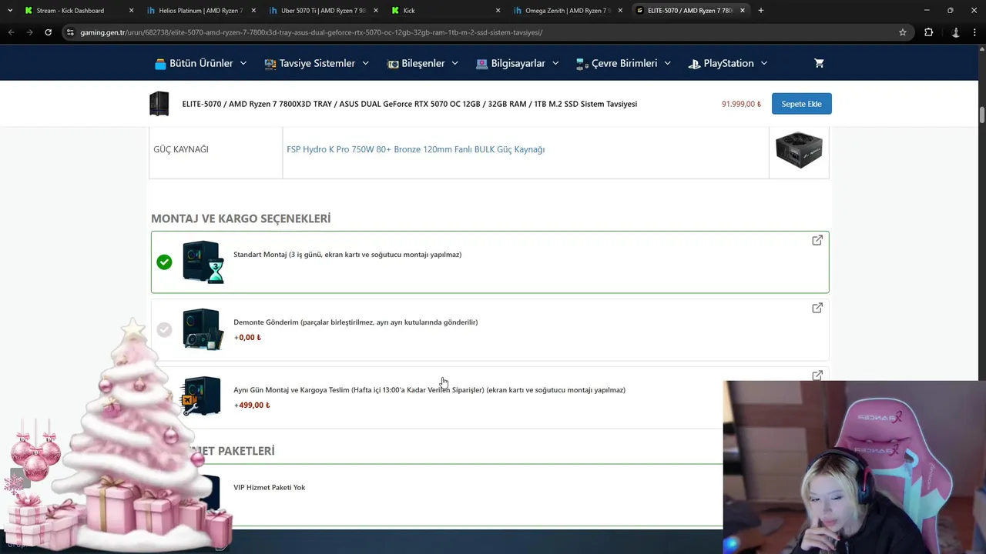Screen dimensions: 986x554
Task: Open Standart Montaj details in new window
Action: point(817,240)
